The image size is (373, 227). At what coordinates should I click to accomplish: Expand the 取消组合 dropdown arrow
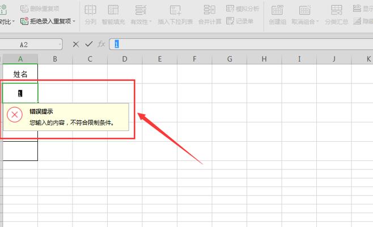[317, 22]
